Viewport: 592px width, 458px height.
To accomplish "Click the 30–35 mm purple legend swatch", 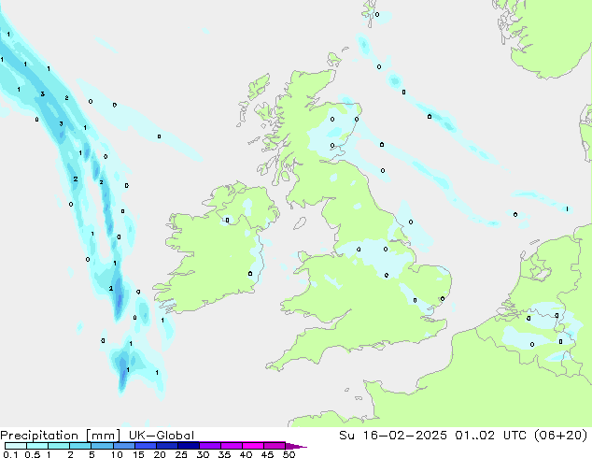I will pos(210,446).
